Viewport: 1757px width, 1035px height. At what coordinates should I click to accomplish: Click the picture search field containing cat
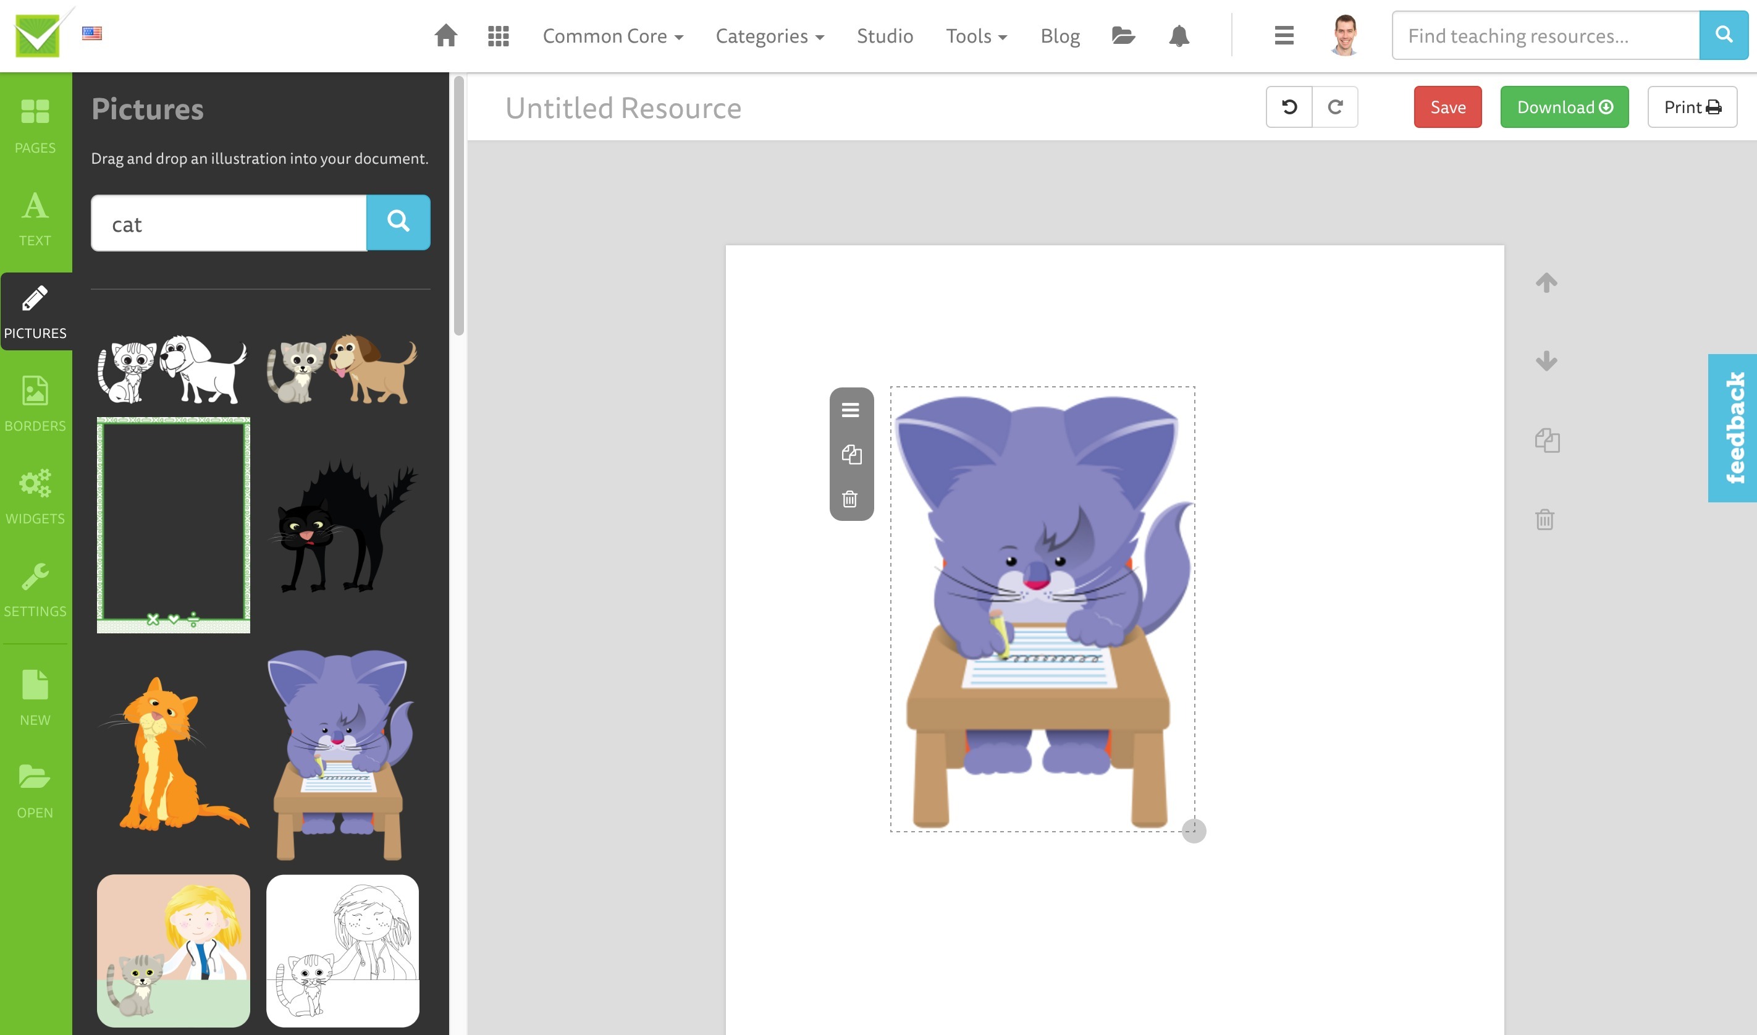tap(229, 223)
